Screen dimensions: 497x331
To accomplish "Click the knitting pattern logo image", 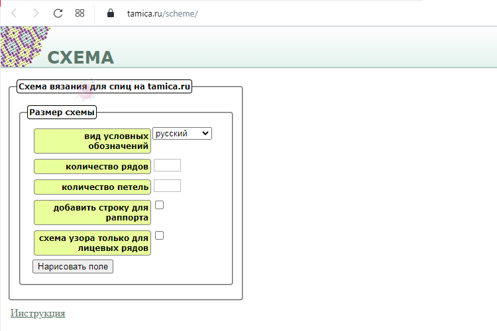I will (x=23, y=45).
